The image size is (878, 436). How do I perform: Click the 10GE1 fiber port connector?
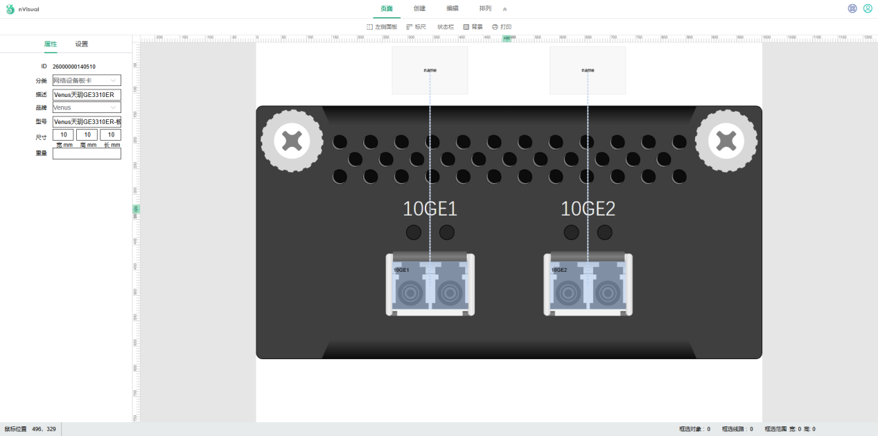click(x=430, y=284)
